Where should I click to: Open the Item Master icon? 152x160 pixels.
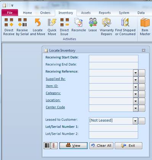145,27
